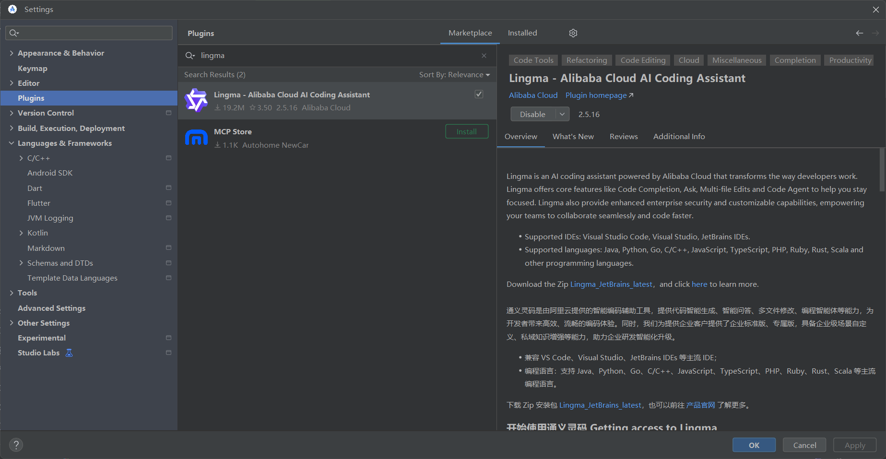Open the Disable button dropdown arrow

(562, 115)
